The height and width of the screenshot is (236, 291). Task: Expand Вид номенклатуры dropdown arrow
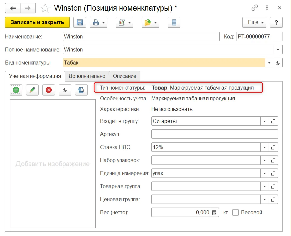(269, 63)
